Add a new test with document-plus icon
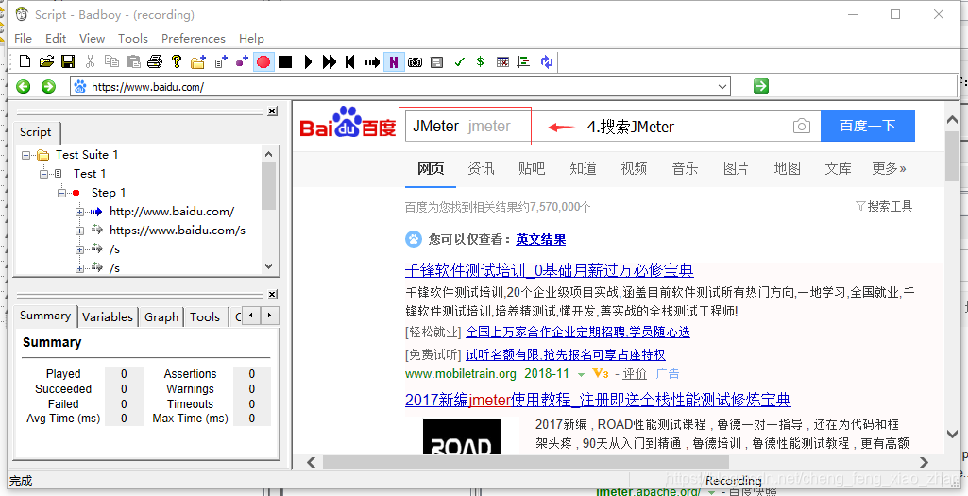The image size is (968, 496). tap(221, 61)
